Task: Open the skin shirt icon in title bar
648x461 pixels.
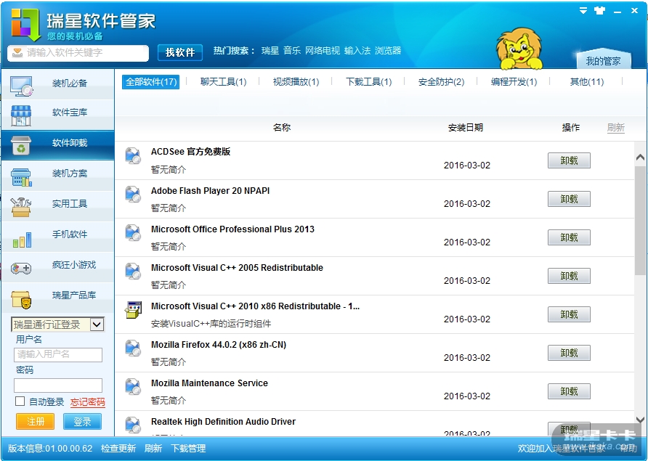Action: (599, 11)
